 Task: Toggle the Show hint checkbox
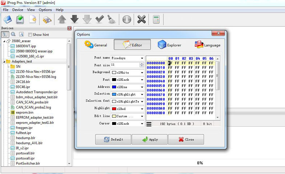(x=30, y=35)
